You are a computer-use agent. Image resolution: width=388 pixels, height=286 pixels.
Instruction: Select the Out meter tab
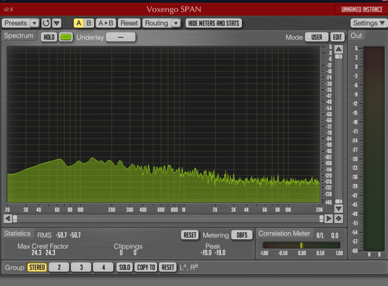(x=356, y=35)
